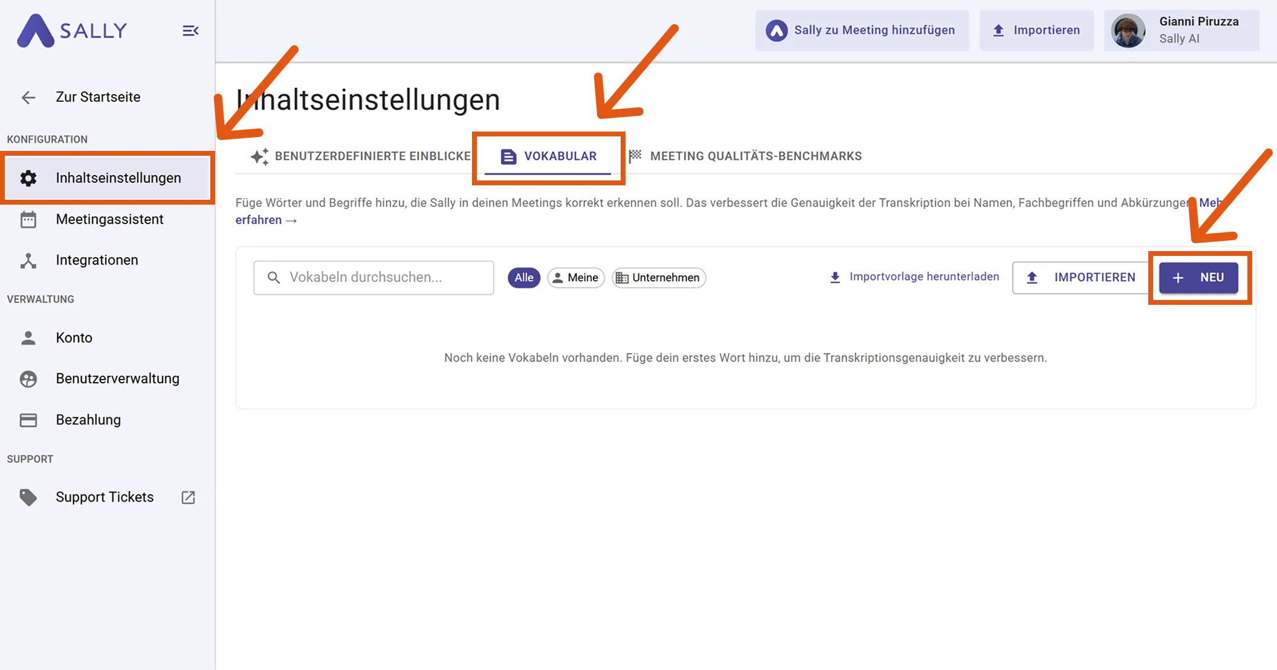This screenshot has width=1277, height=670.
Task: Switch to the Vokabular tab
Action: (548, 156)
